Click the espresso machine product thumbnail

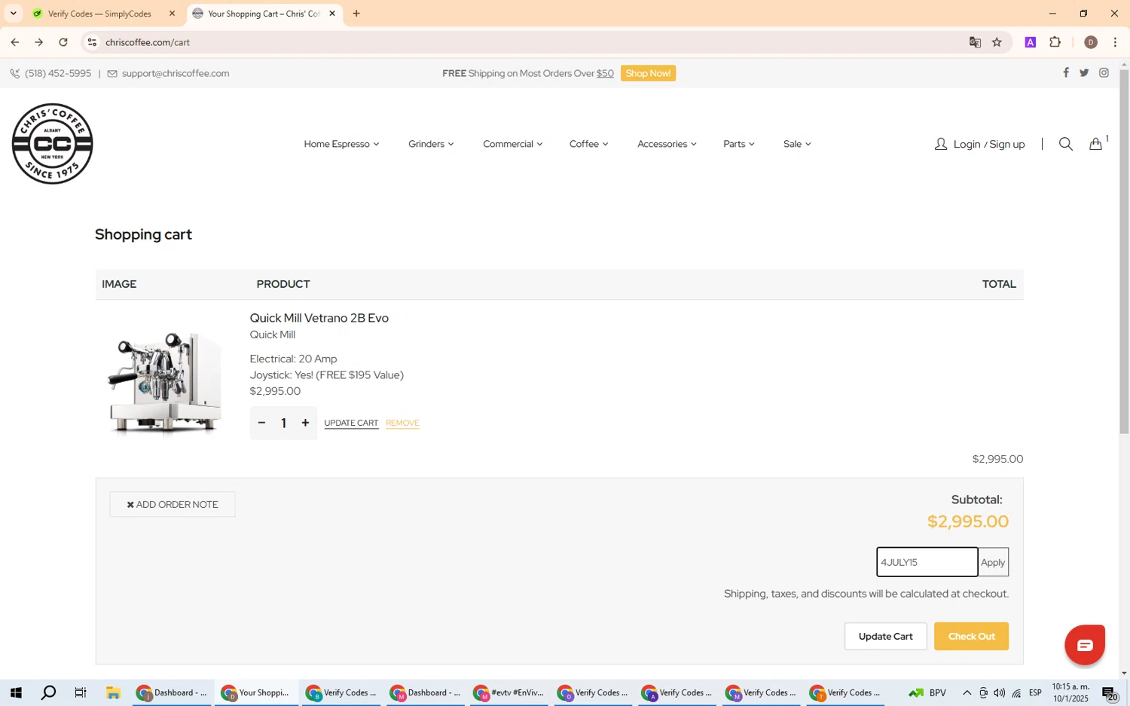tap(165, 382)
